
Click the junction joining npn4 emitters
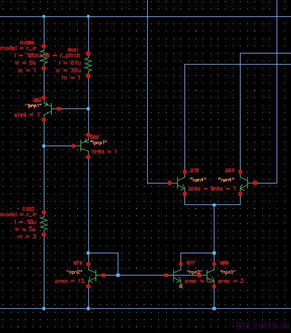point(214,205)
